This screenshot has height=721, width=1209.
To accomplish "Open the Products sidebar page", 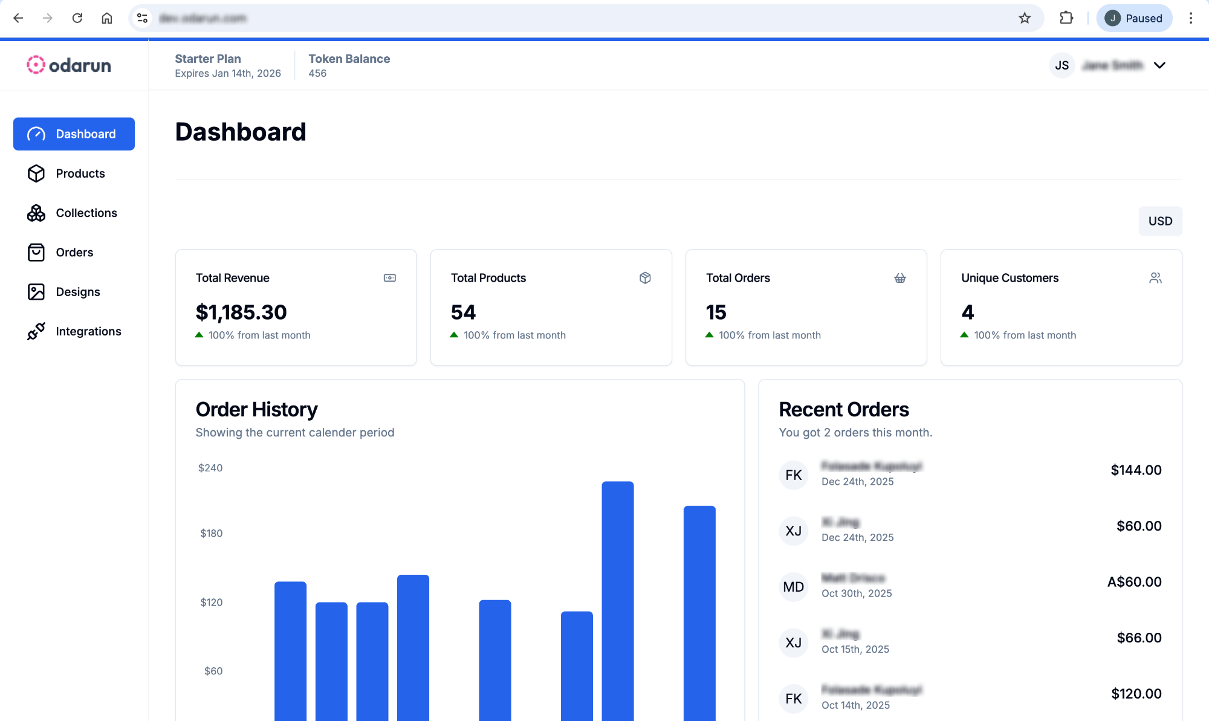I will tap(80, 173).
